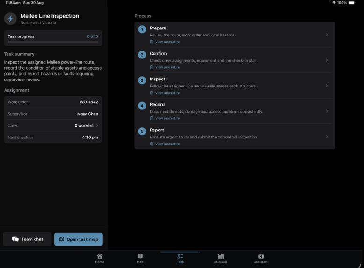Open step 3 numbered circle for Inspect
The image size is (364, 268).
(142, 80)
